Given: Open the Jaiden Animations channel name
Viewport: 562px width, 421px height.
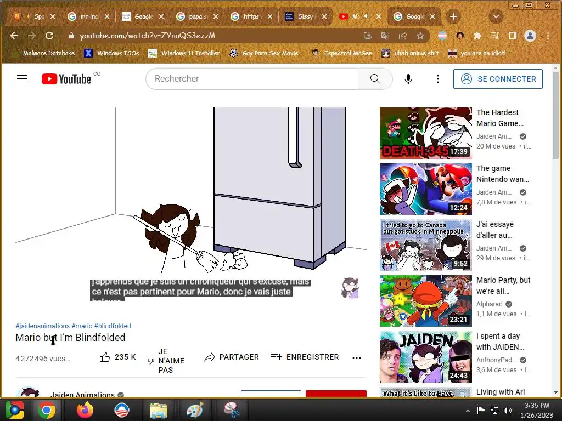Looking at the screenshot, I should [x=82, y=394].
